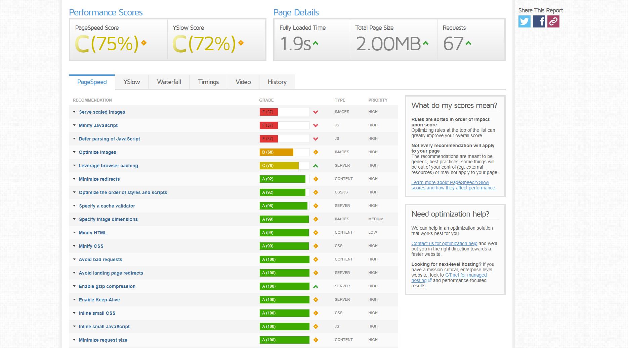Screen dimensions: 628x348
Task: Expand Optimize images disclosure triangle
Action: [x=74, y=152]
